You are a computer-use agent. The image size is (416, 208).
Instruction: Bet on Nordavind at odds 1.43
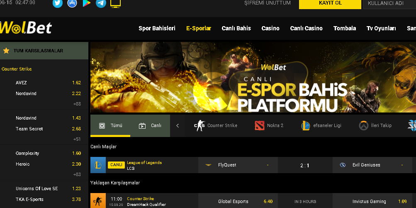[x=77, y=118]
